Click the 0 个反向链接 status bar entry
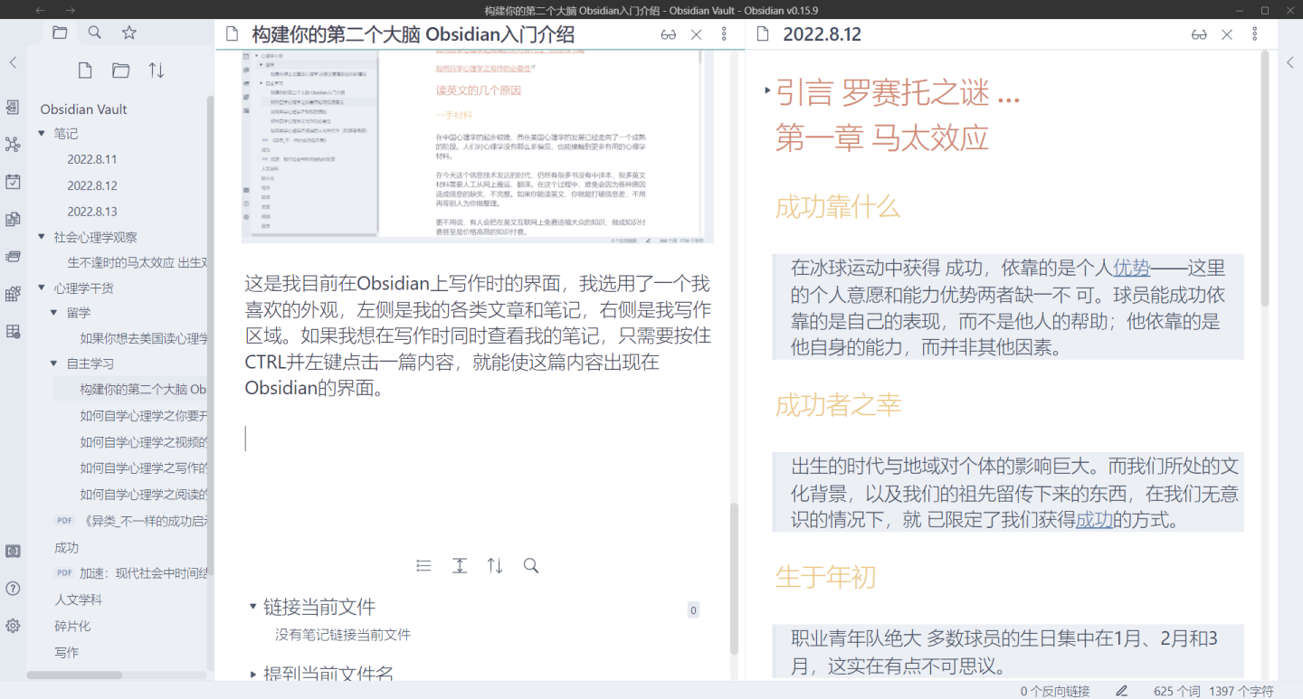This screenshot has height=699, width=1303. (1055, 691)
